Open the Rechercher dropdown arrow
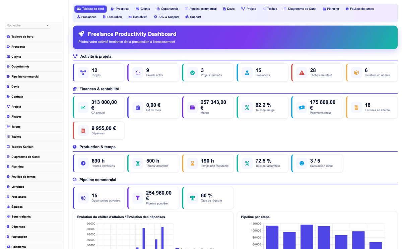402x249 pixels. 48,25
